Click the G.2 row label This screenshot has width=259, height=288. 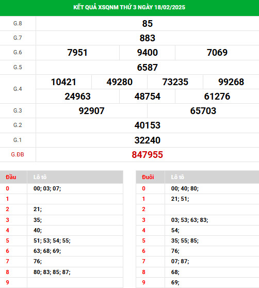click(18, 125)
